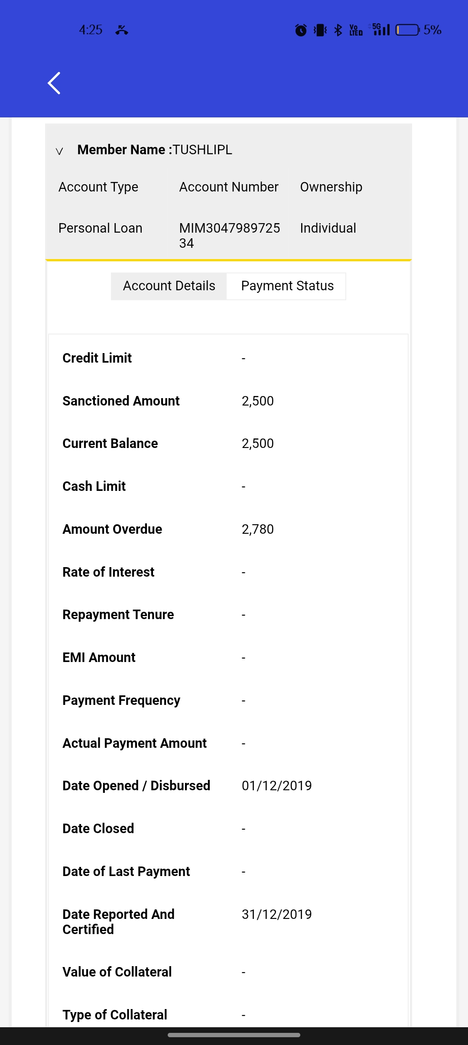The image size is (468, 1045).
Task: Tap the 5G signal strength icon
Action: pyautogui.click(x=381, y=29)
